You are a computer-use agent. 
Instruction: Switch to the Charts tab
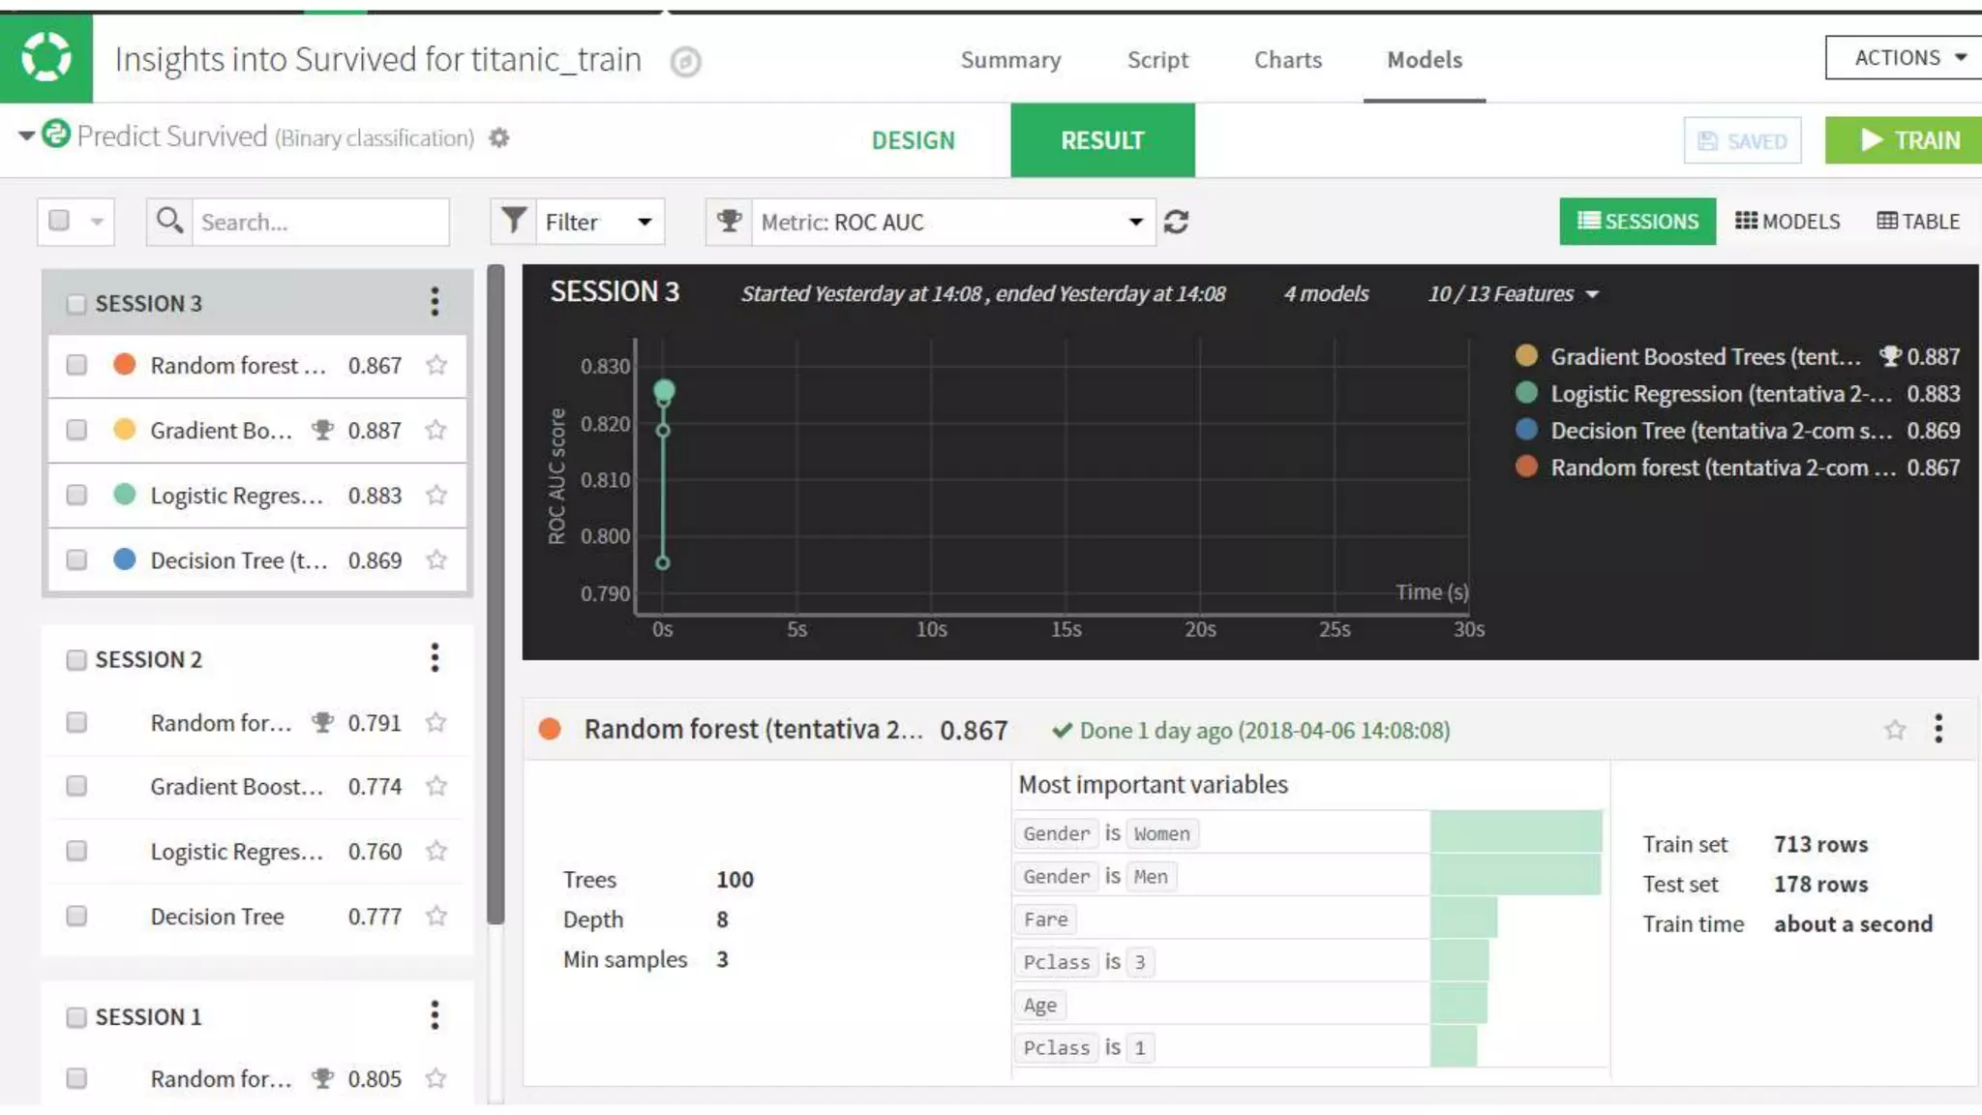(x=1287, y=60)
